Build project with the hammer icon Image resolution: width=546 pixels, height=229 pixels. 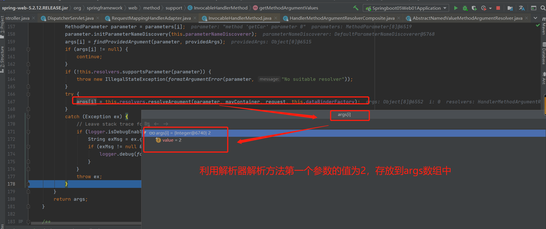coord(356,8)
